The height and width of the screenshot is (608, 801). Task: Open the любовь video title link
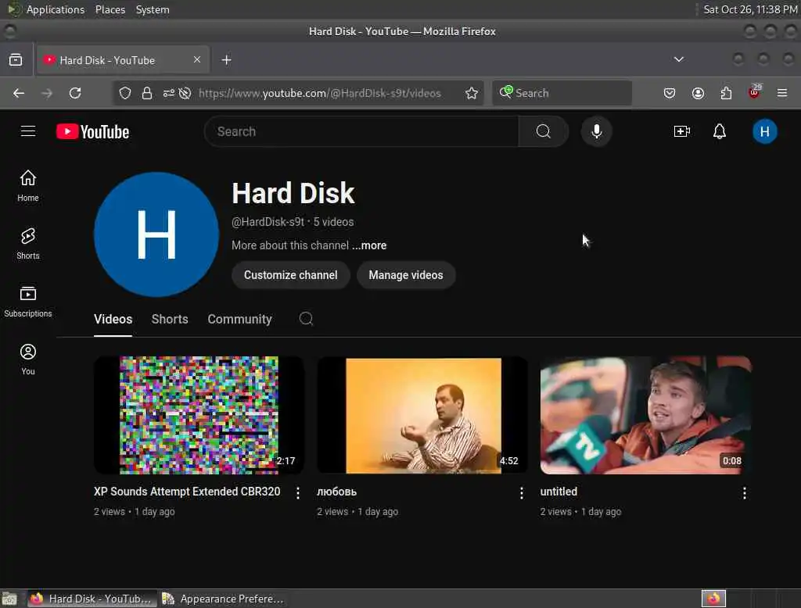point(336,492)
